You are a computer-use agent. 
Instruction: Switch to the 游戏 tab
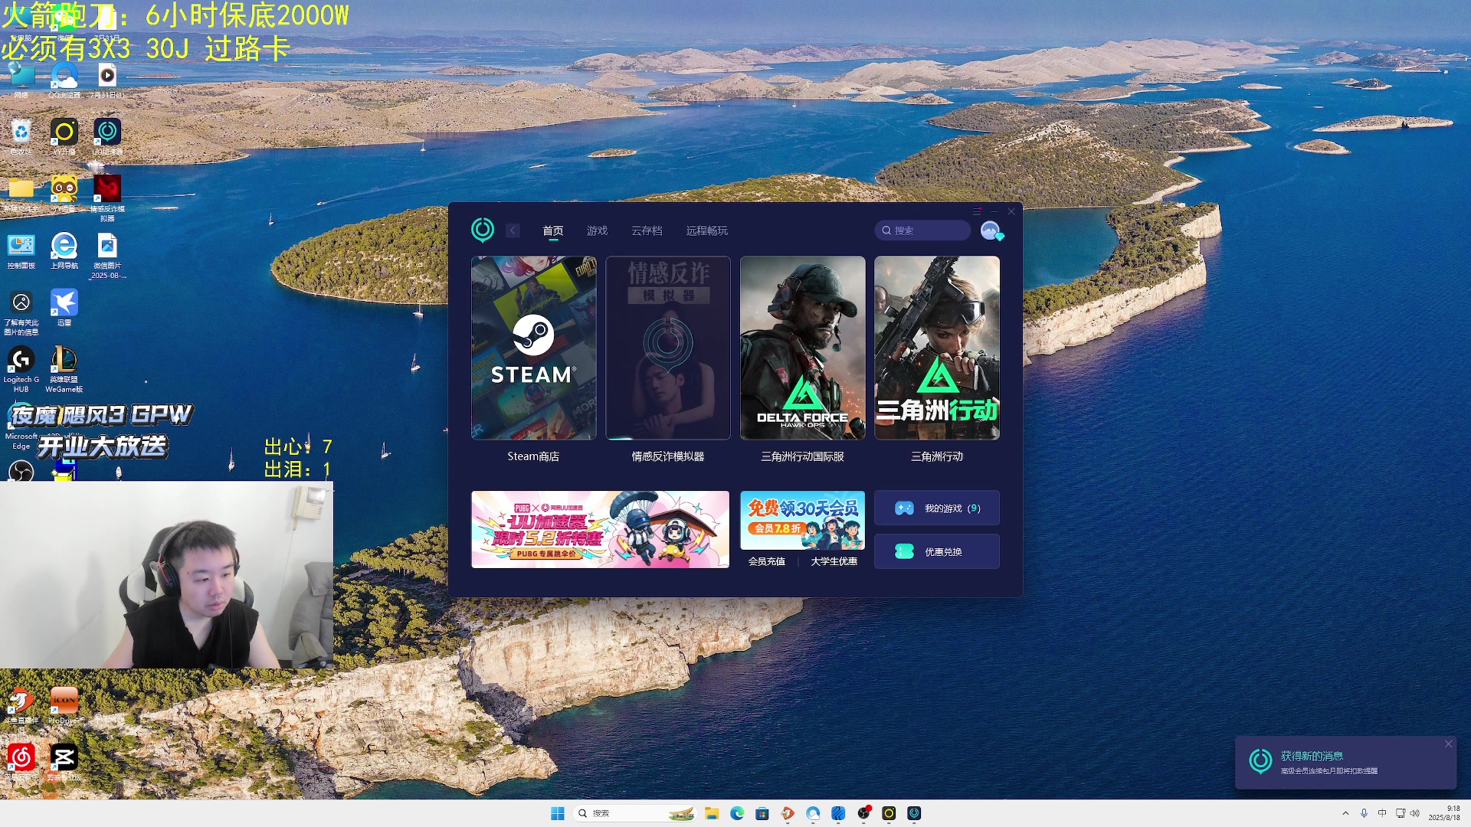597,230
